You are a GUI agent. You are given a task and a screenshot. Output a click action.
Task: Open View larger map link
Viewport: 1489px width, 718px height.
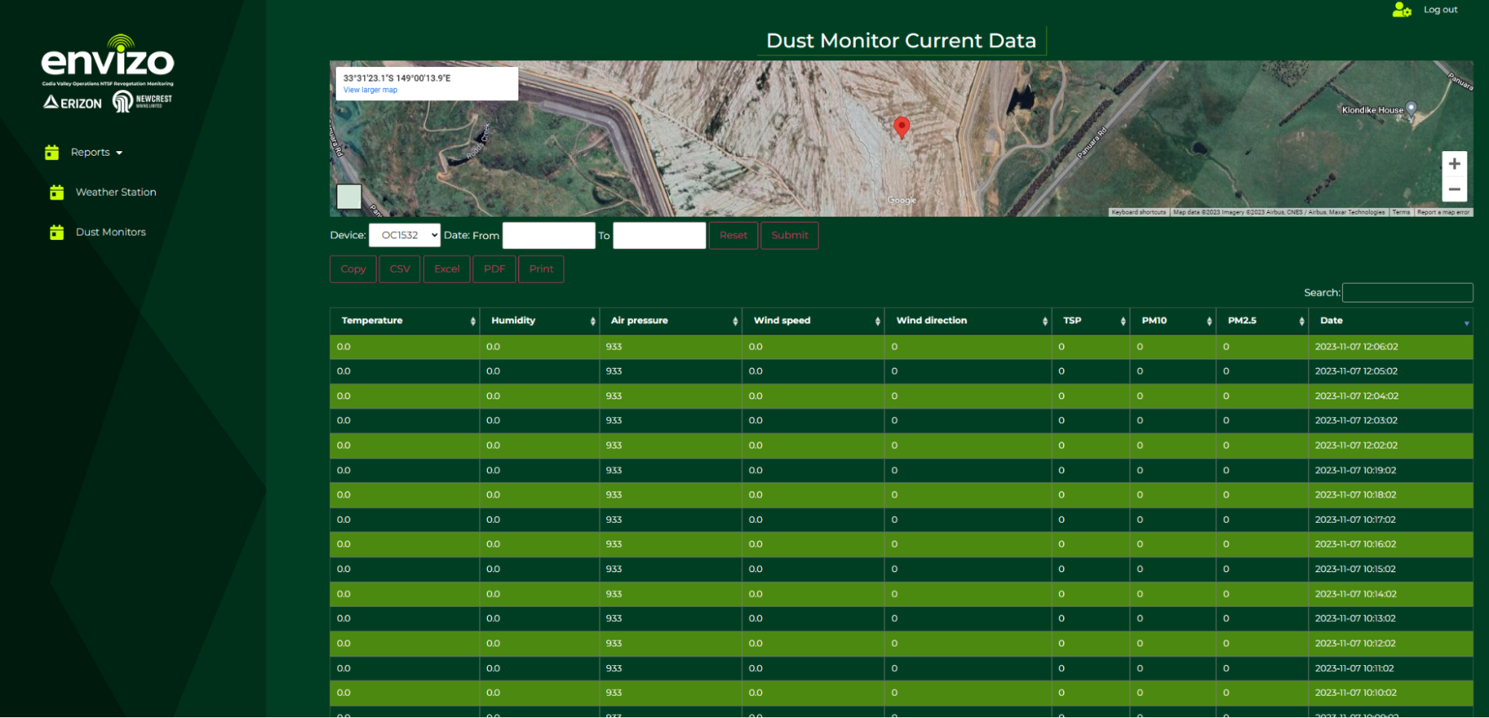[x=370, y=90]
